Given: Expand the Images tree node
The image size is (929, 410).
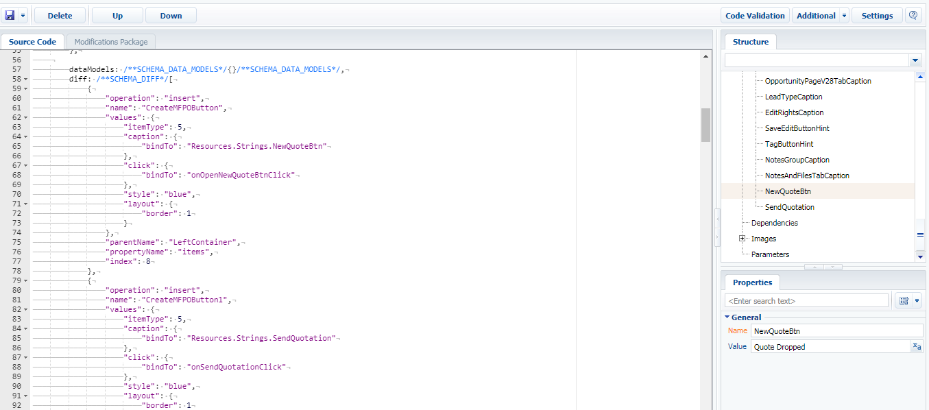Looking at the screenshot, I should [x=742, y=239].
